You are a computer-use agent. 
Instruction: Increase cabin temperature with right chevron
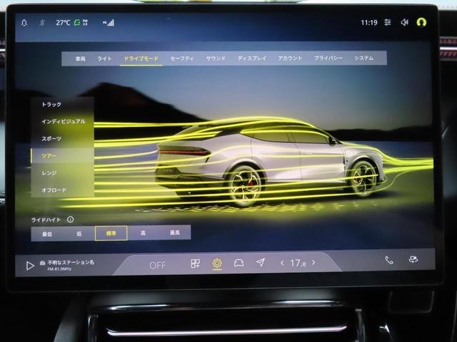click(x=313, y=262)
